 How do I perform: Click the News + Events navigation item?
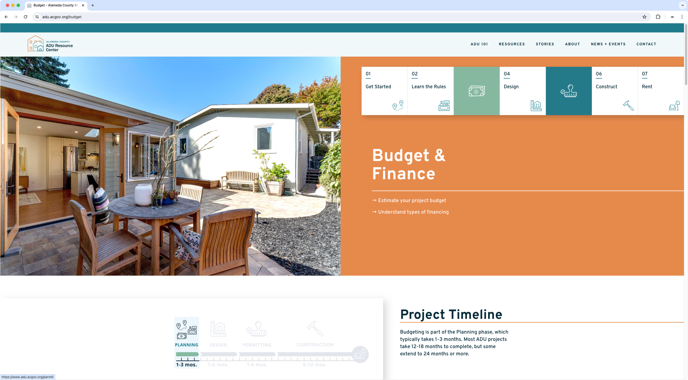click(x=608, y=44)
